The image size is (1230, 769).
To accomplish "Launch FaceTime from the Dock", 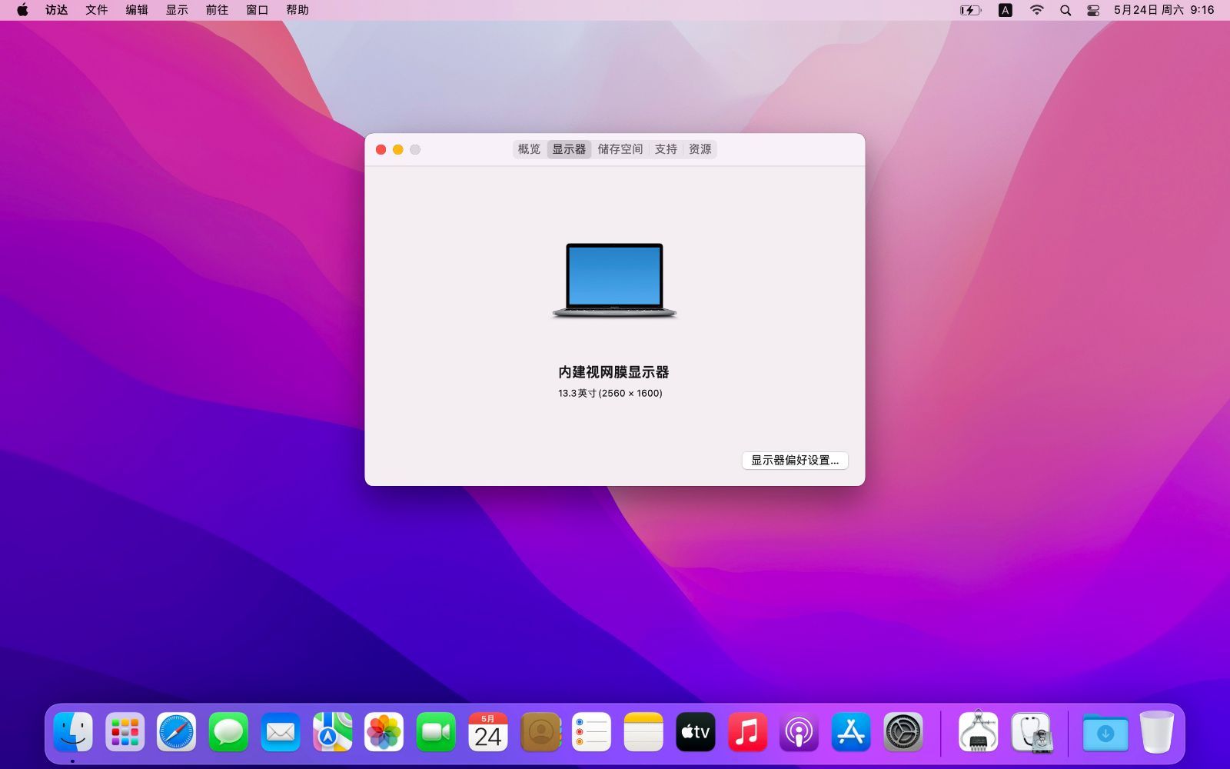I will pos(436,732).
